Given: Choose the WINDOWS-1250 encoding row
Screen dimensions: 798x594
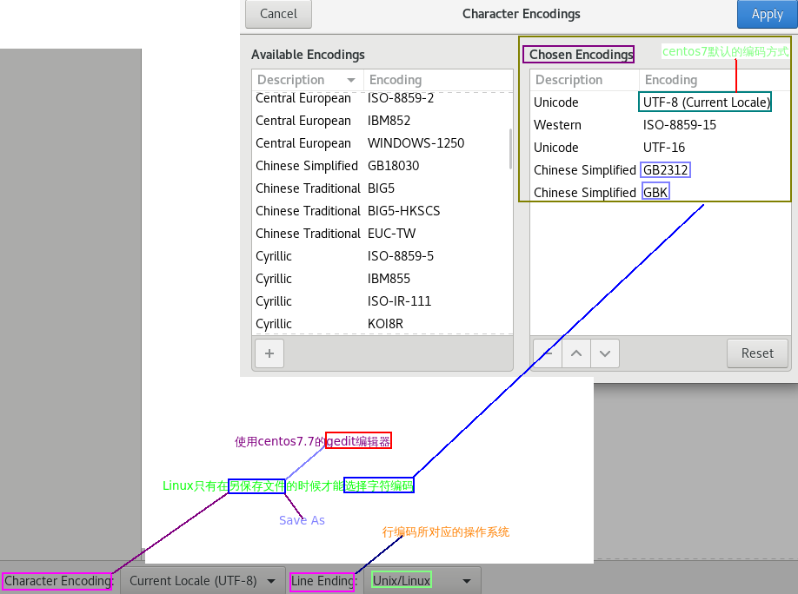Looking at the screenshot, I should [382, 143].
